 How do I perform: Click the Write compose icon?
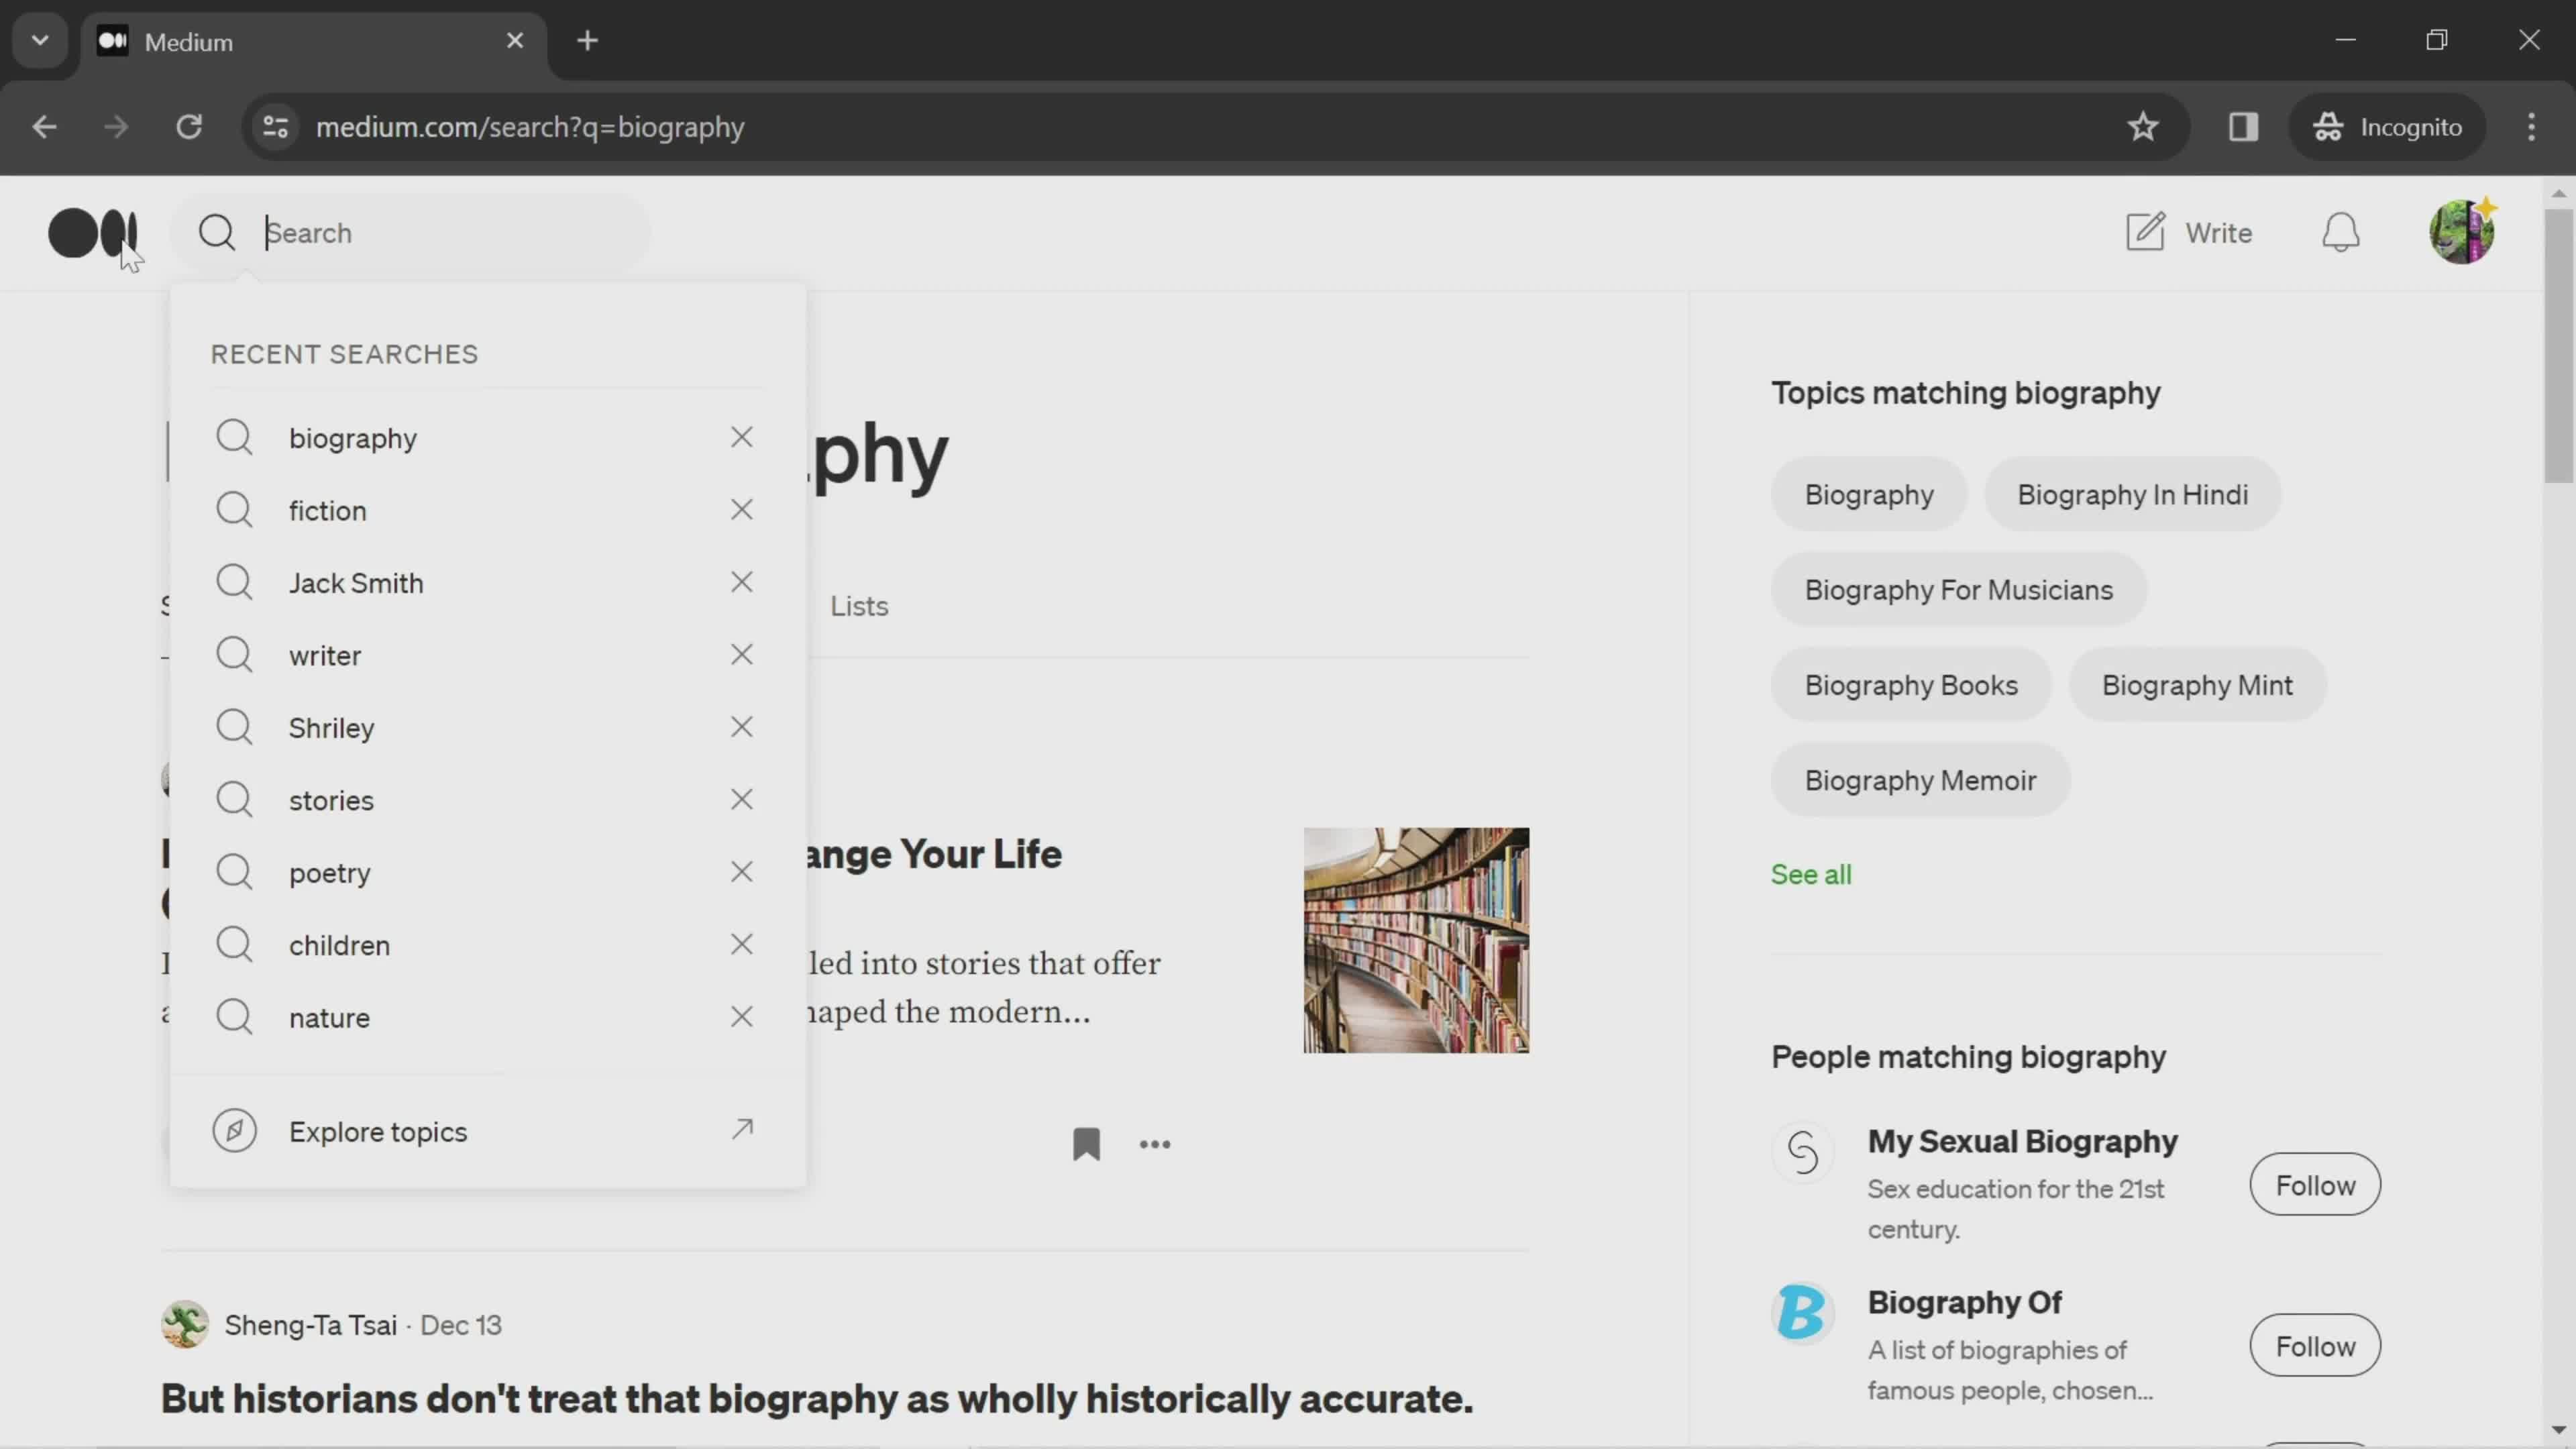[2146, 231]
